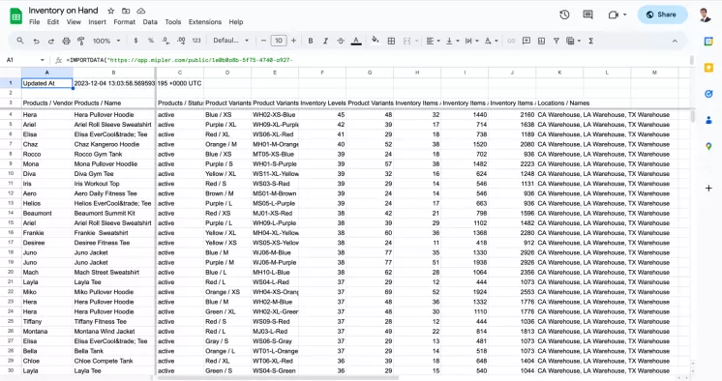
Task: Click the Share button
Action: tap(662, 15)
